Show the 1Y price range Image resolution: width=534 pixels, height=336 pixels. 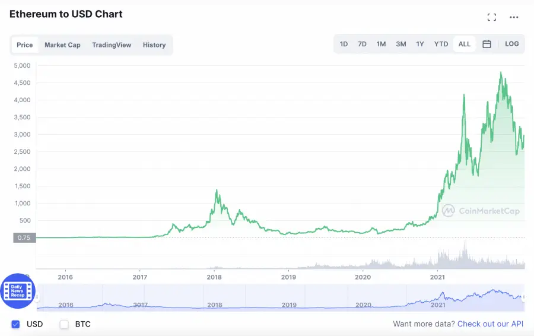[420, 44]
